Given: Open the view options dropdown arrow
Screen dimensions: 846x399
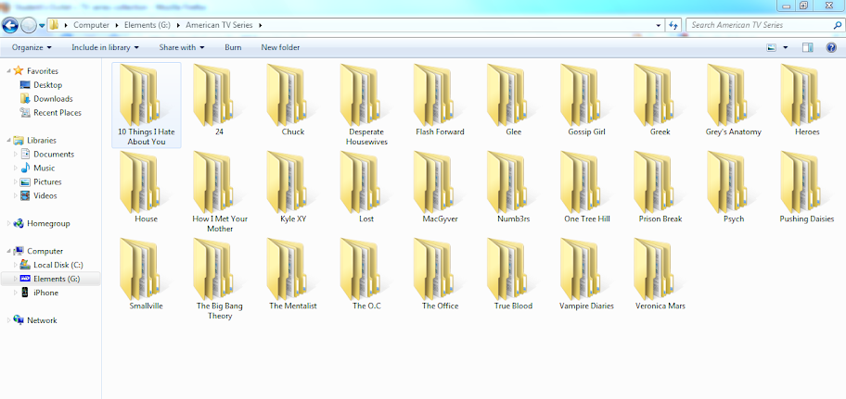Looking at the screenshot, I should (x=786, y=47).
